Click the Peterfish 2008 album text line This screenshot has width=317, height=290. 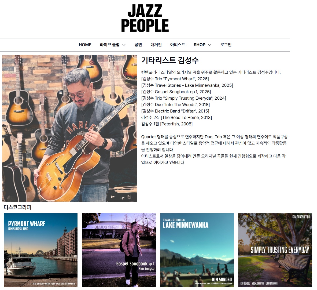(x=167, y=124)
